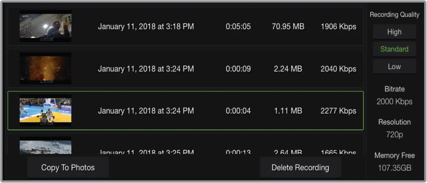The image size is (427, 183).
Task: Click the 0:00:09 duration text
Action: coord(238,69)
